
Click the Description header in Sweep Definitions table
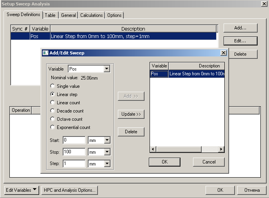coord(133,29)
